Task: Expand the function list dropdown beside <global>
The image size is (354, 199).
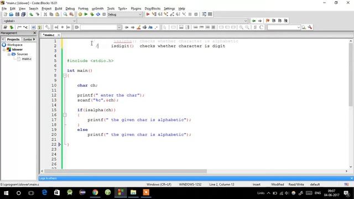Action: (x=246, y=21)
